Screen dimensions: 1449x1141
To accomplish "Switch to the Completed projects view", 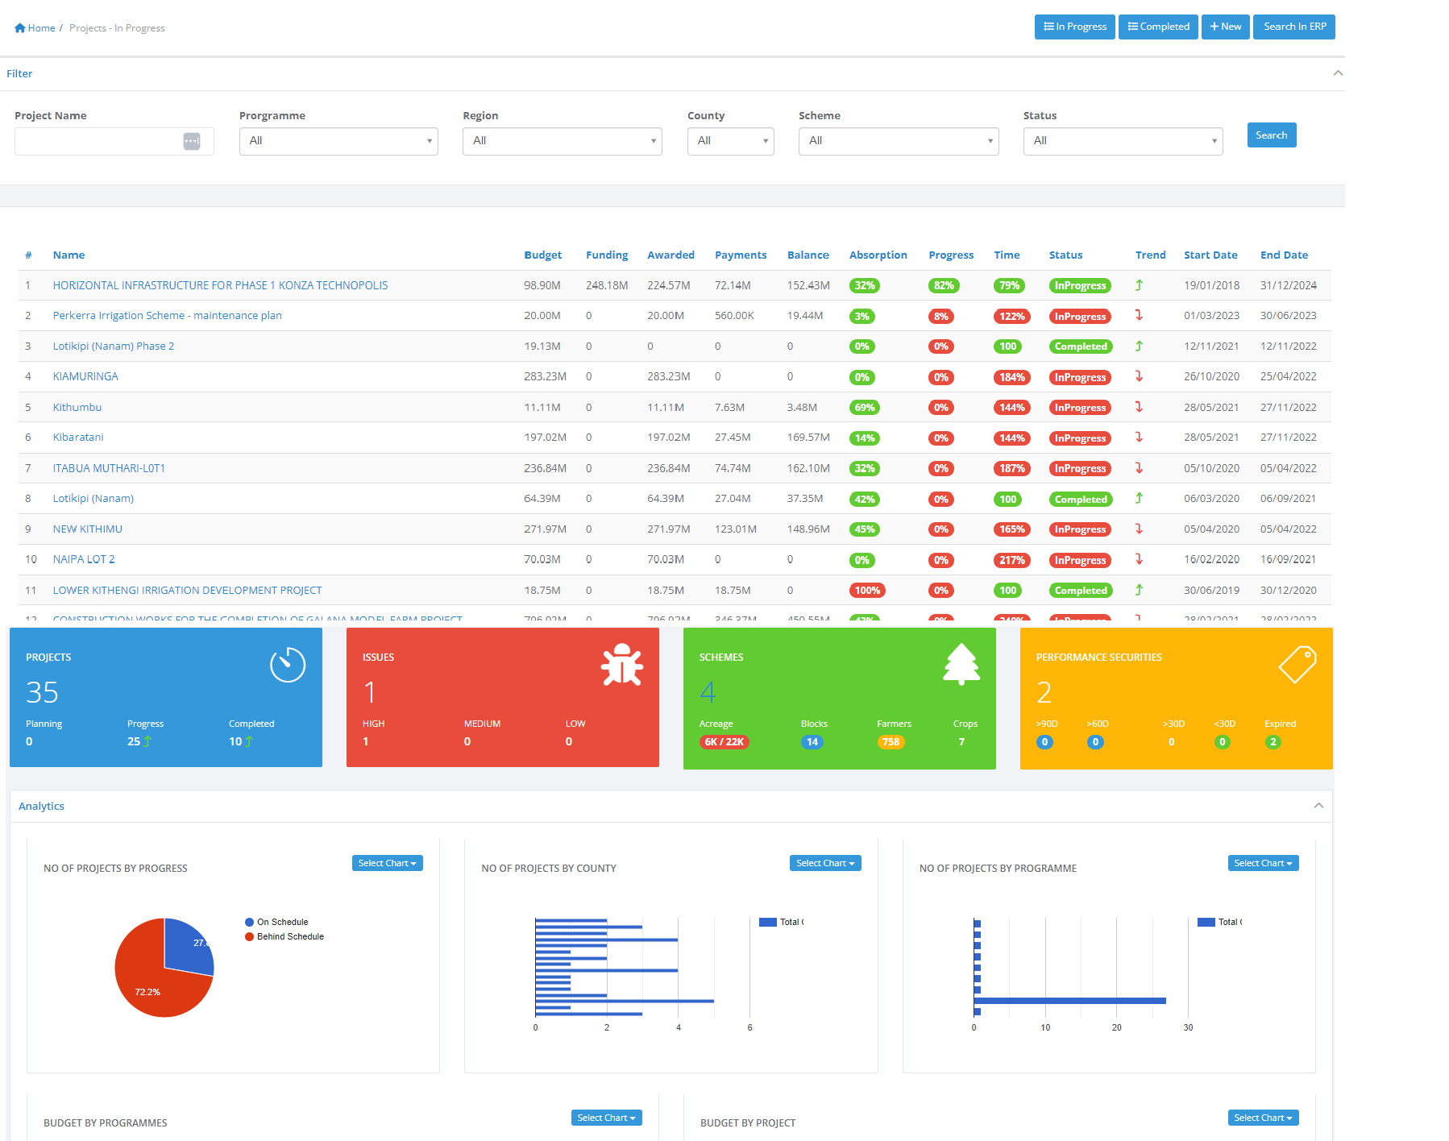I will [x=1158, y=27].
